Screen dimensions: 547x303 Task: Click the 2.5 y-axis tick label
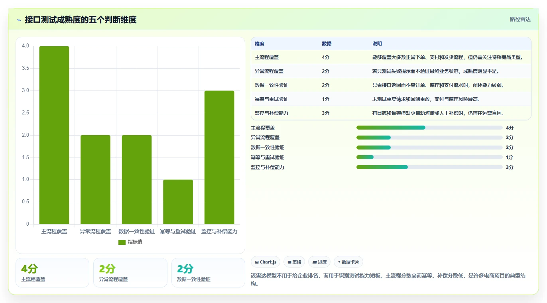pyautogui.click(x=26, y=113)
